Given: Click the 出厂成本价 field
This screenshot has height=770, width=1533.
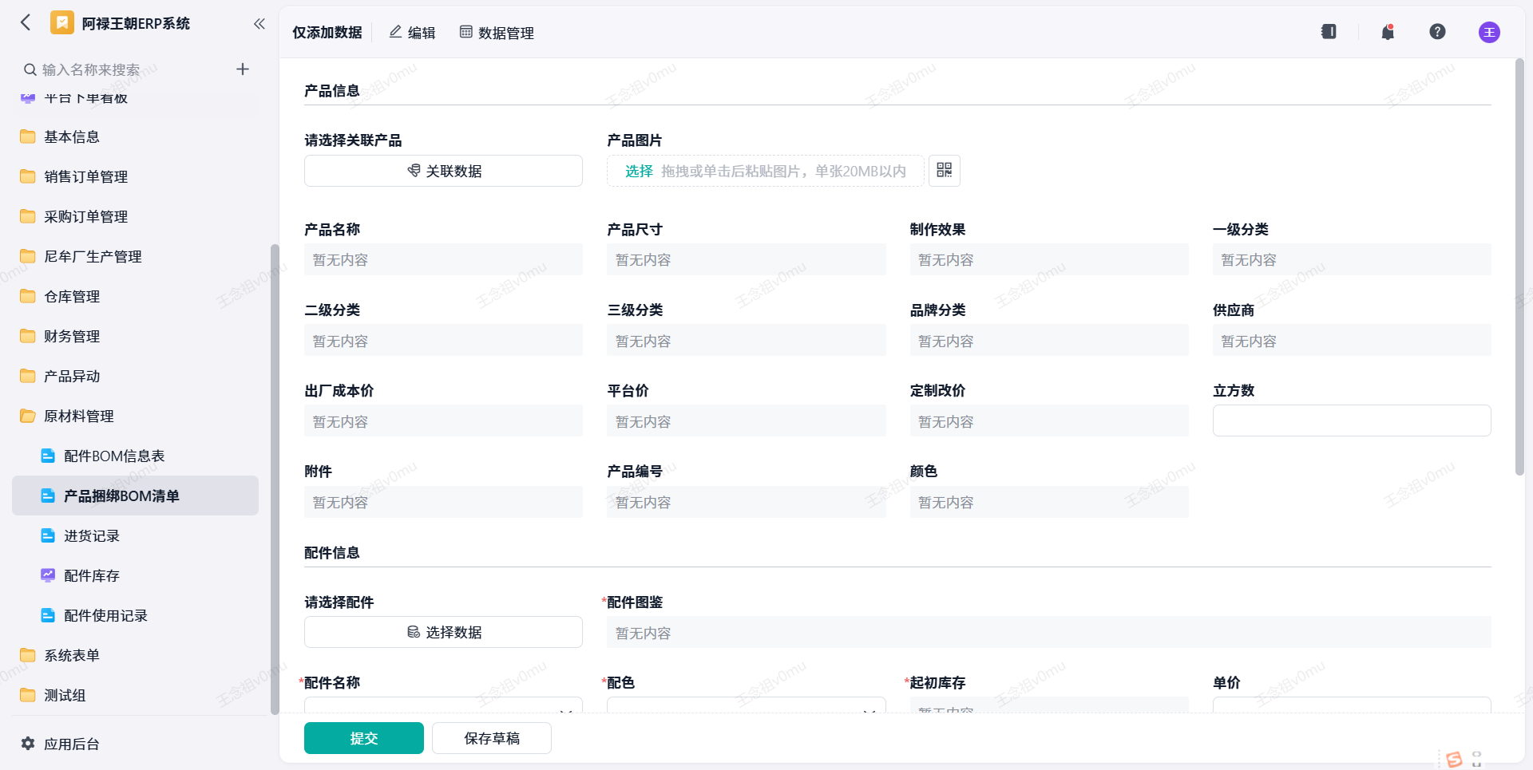Looking at the screenshot, I should tap(443, 421).
